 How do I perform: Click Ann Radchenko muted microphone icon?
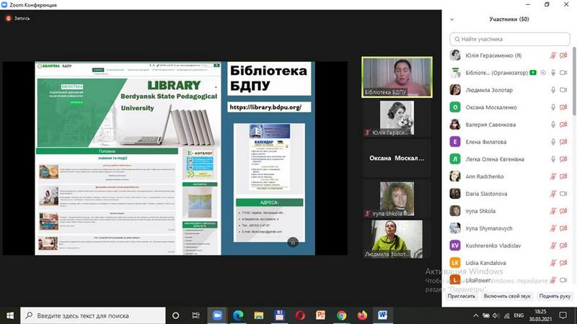552,176
